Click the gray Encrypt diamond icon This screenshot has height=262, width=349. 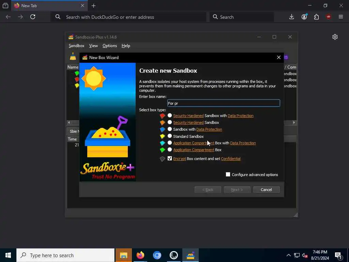tap(163, 159)
